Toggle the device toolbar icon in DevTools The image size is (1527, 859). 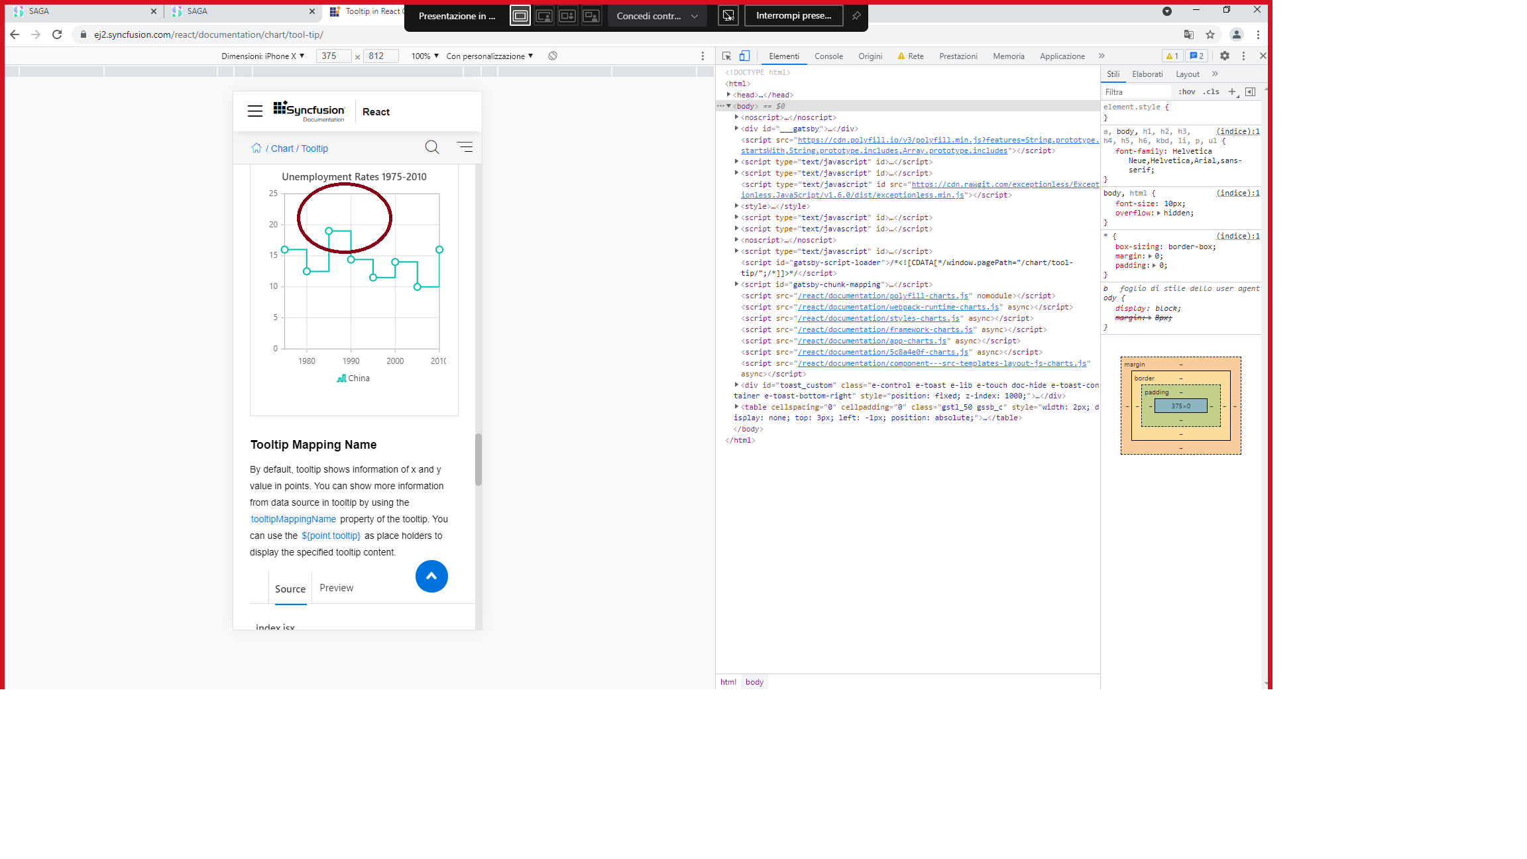744,56
